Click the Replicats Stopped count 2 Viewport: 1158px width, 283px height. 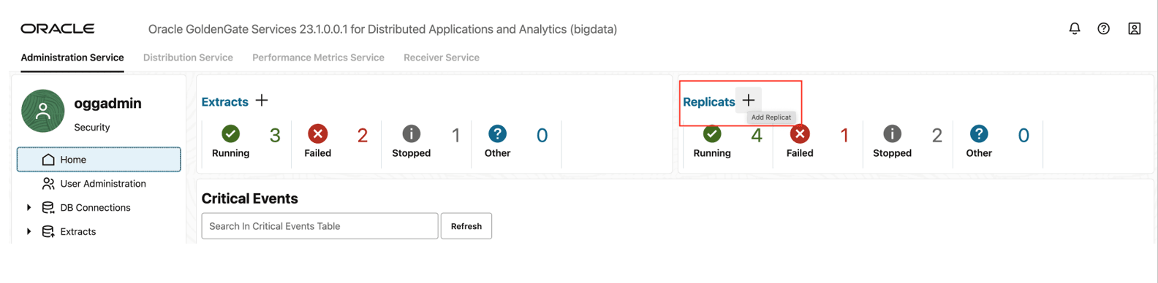tap(937, 136)
